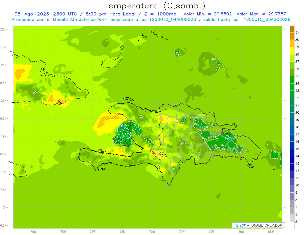
Task: Click the '68W' longitude label
Action: (271, 232)
